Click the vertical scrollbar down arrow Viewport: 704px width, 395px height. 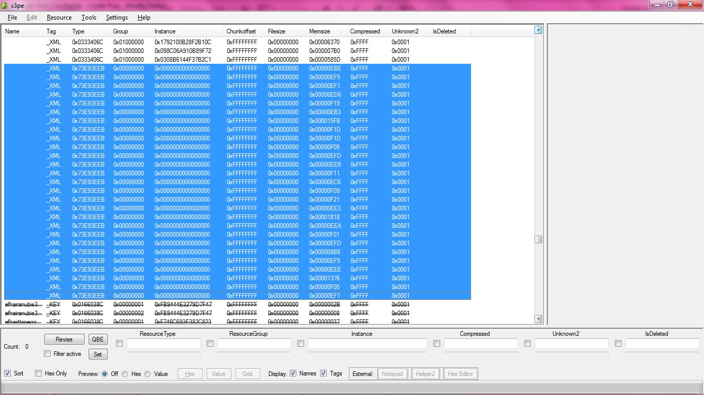pyautogui.click(x=539, y=319)
